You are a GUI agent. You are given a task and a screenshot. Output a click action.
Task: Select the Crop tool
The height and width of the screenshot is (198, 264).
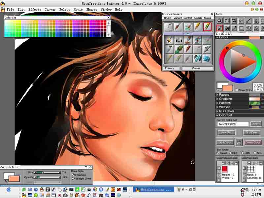pos(234,21)
